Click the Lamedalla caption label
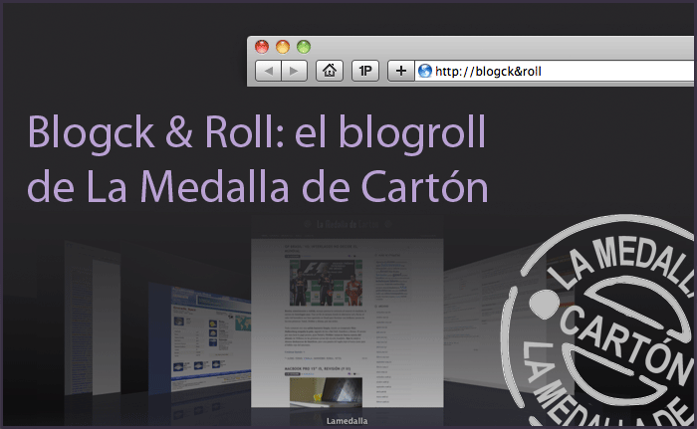 (348, 421)
